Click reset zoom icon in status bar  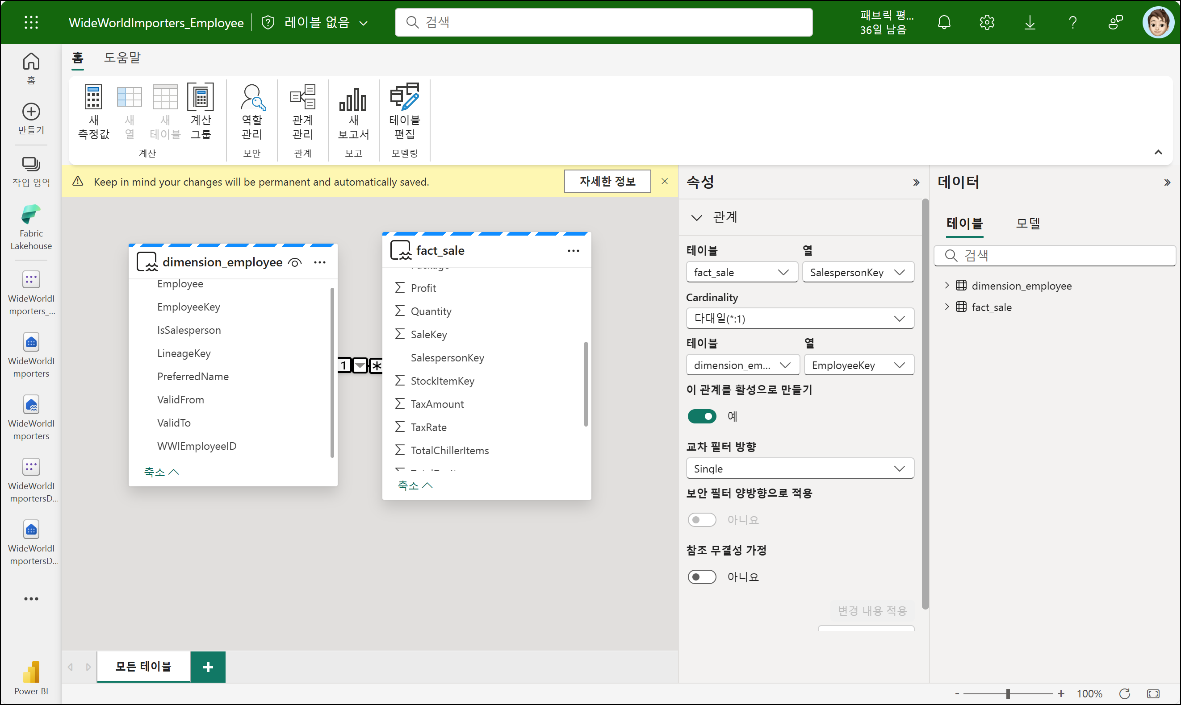[x=1124, y=693]
